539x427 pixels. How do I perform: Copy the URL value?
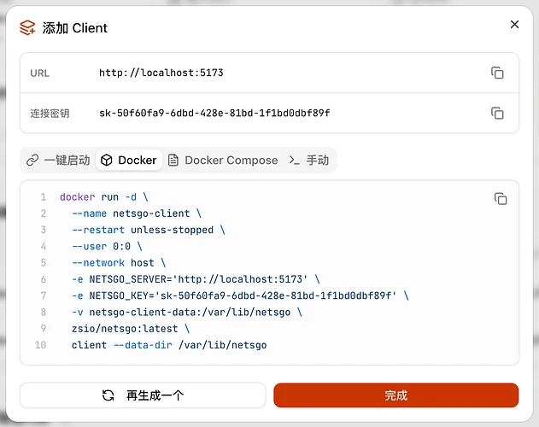(497, 73)
